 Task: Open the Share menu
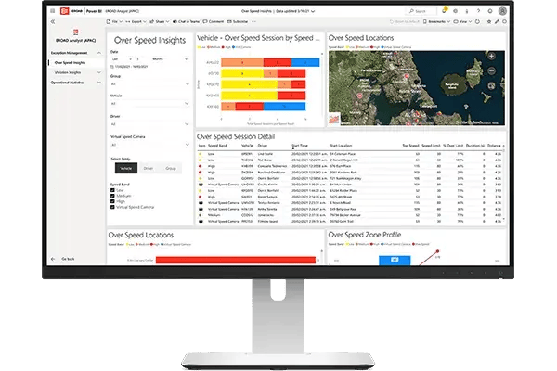pos(159,21)
